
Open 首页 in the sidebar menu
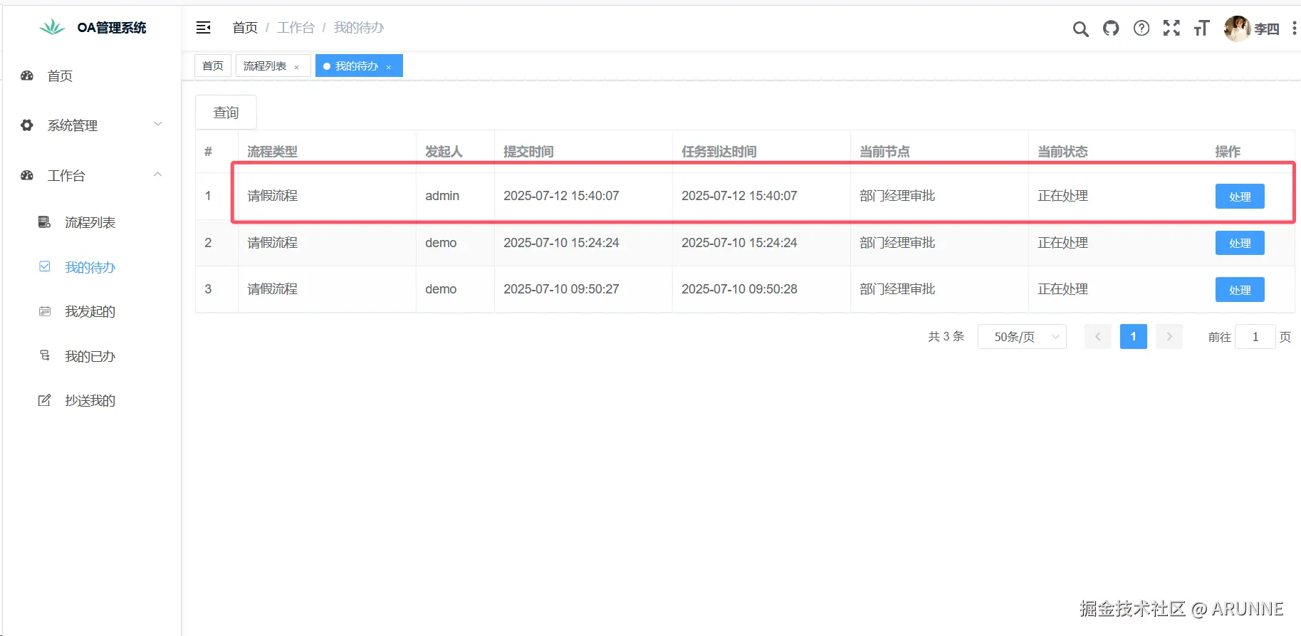click(91, 75)
